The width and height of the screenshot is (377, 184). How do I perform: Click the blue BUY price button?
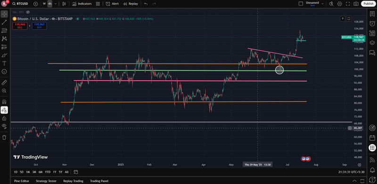click(x=39, y=26)
